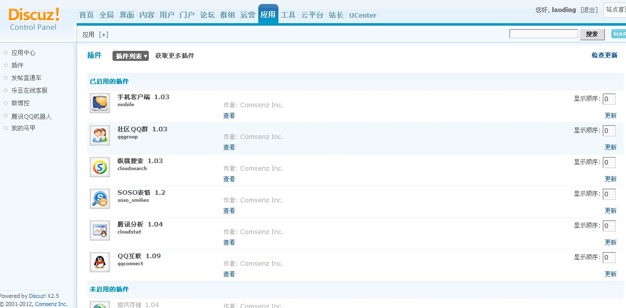The height and width of the screenshot is (308, 626).
Task: Click 更新 for the 纵横搜索 plugin
Action: click(610, 179)
